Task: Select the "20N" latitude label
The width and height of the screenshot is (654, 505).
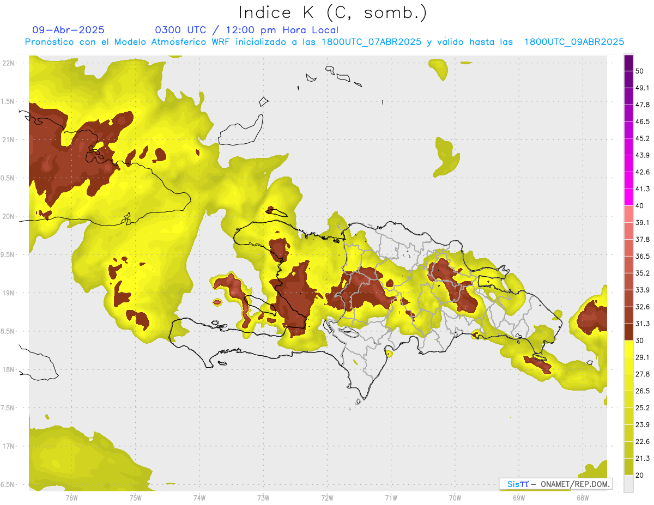Action: (9, 216)
